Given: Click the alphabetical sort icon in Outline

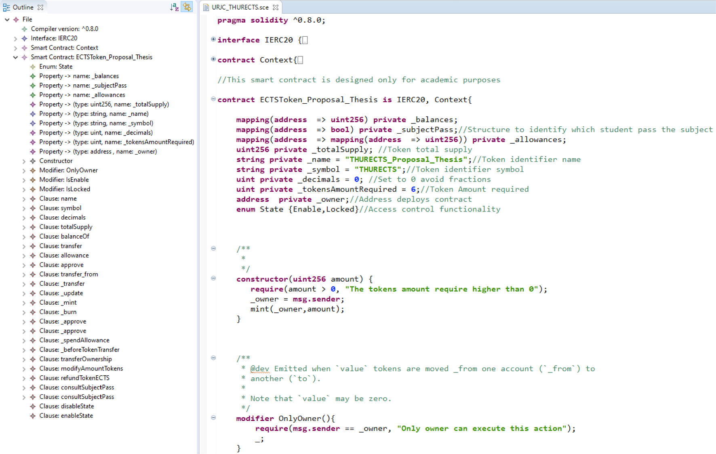Looking at the screenshot, I should click(174, 7).
